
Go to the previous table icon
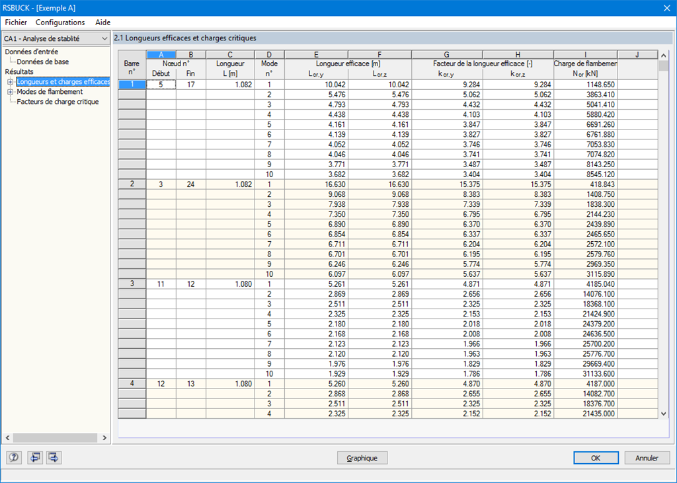35,457
